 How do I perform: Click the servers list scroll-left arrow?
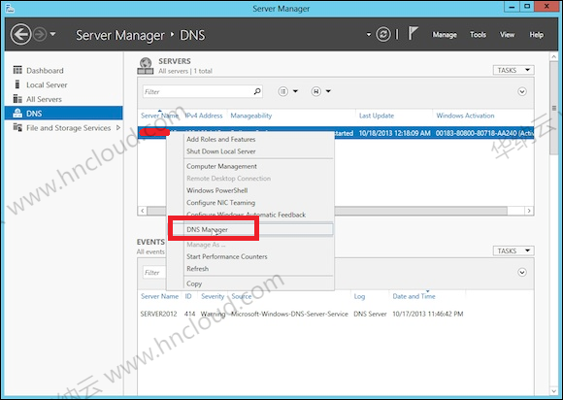(x=143, y=211)
